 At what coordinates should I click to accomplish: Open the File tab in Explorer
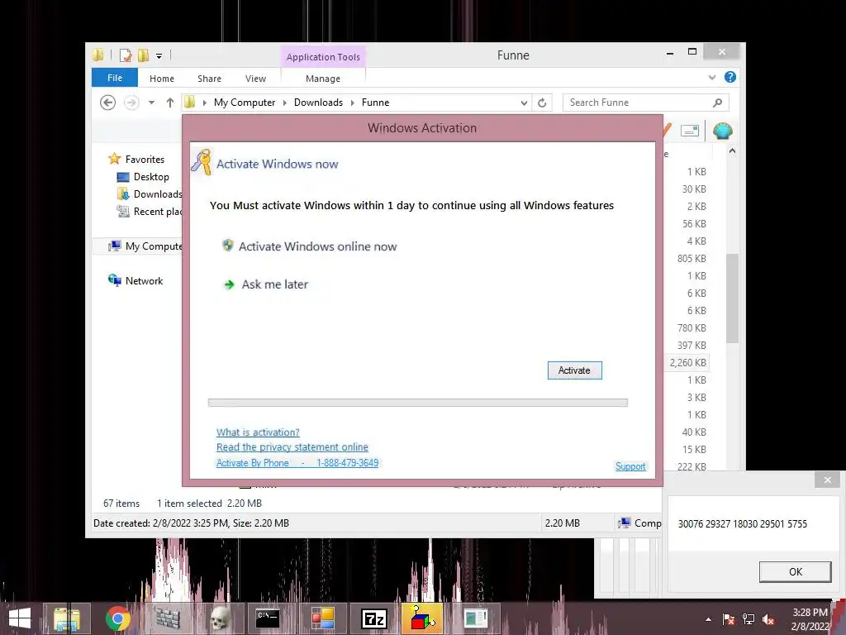[114, 78]
